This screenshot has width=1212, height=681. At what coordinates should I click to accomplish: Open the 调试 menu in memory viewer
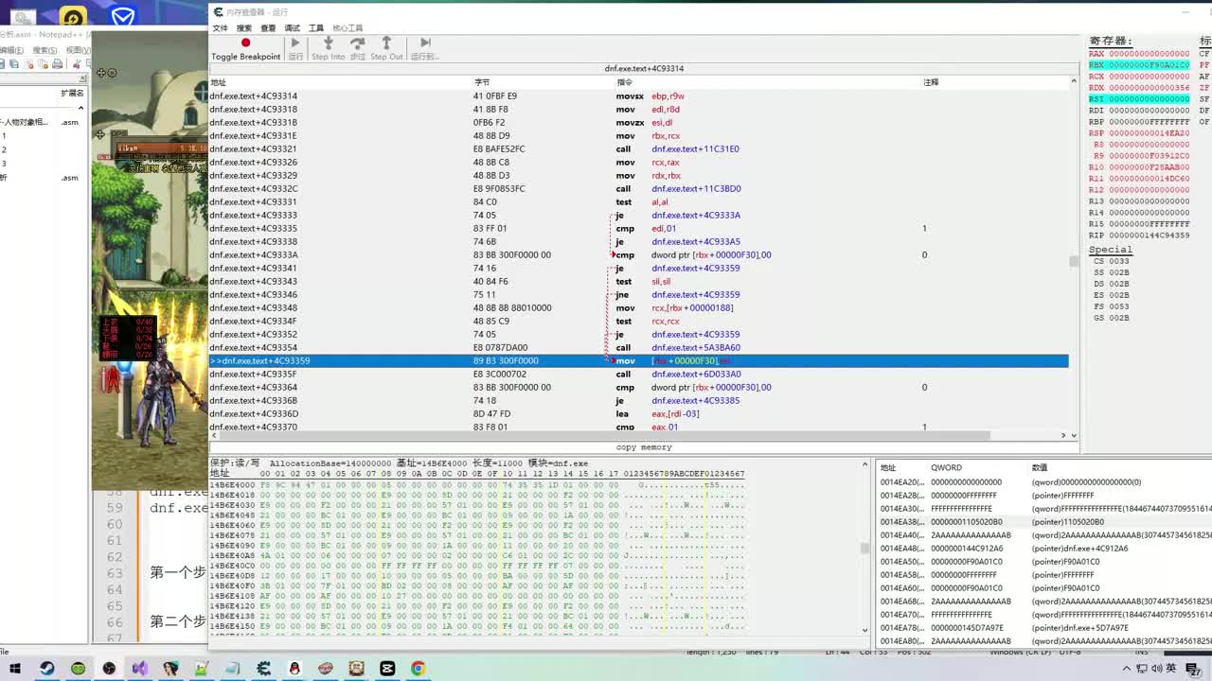293,28
